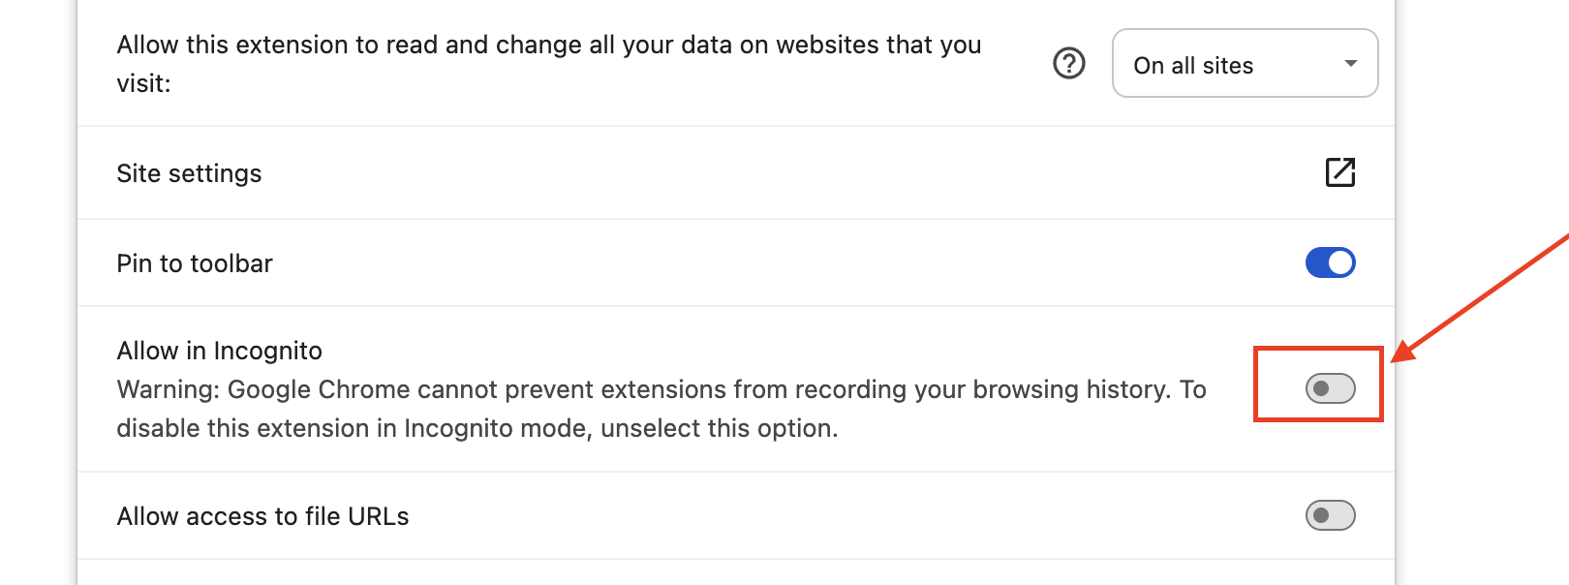Click the gray knob of the Allow in Incognito switch
This screenshot has height=585, width=1569.
point(1321,388)
